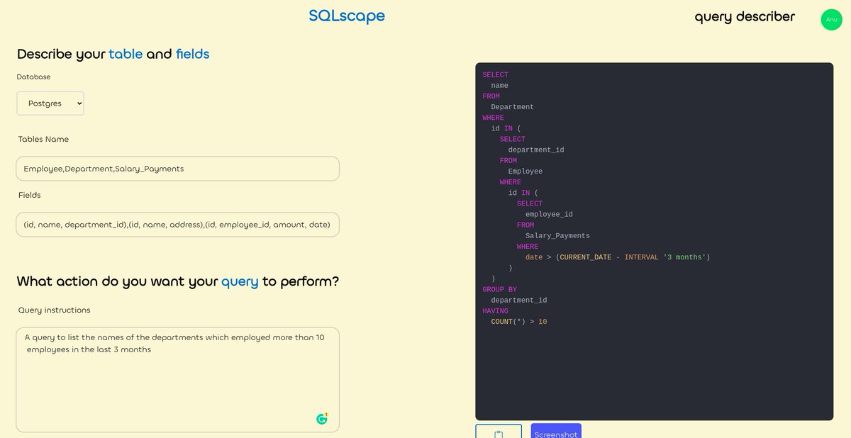Image resolution: width=851 pixels, height=438 pixels.
Task: Click the 'HAVING' keyword in the code
Action: pyautogui.click(x=496, y=311)
